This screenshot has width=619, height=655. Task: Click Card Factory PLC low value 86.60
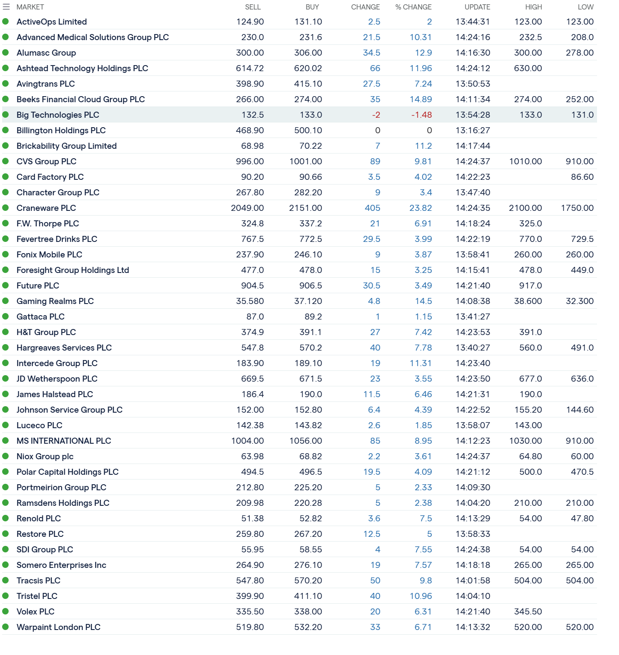coord(582,177)
